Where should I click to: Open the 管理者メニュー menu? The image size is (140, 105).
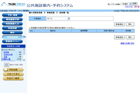pyautogui.click(x=12, y=41)
